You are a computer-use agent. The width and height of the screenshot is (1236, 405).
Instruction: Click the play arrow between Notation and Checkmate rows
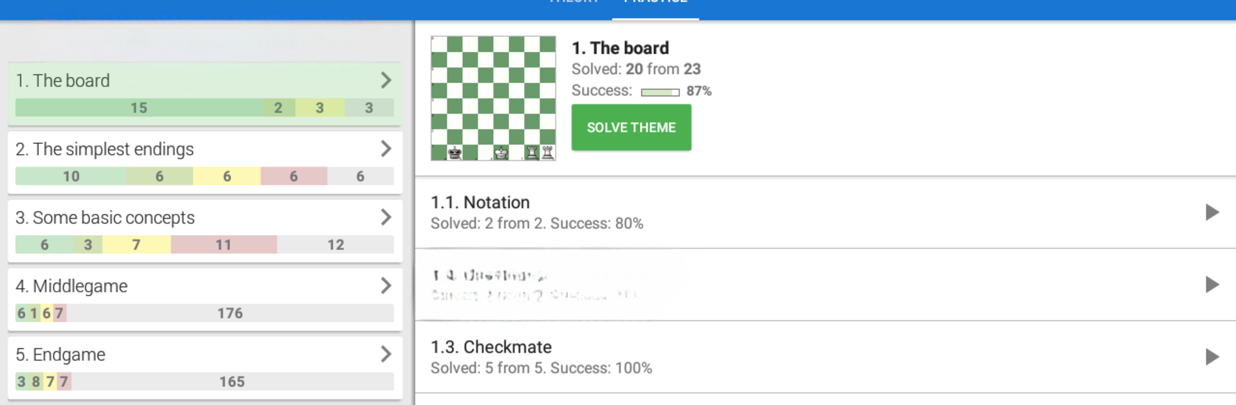click(x=1212, y=284)
